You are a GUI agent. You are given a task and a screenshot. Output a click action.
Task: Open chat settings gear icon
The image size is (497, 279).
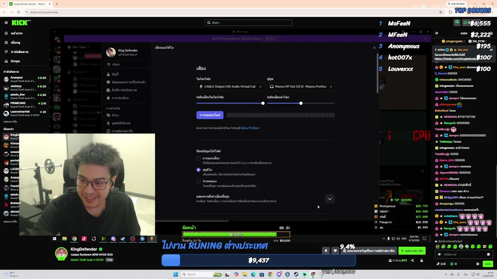pyautogui.click(x=478, y=264)
